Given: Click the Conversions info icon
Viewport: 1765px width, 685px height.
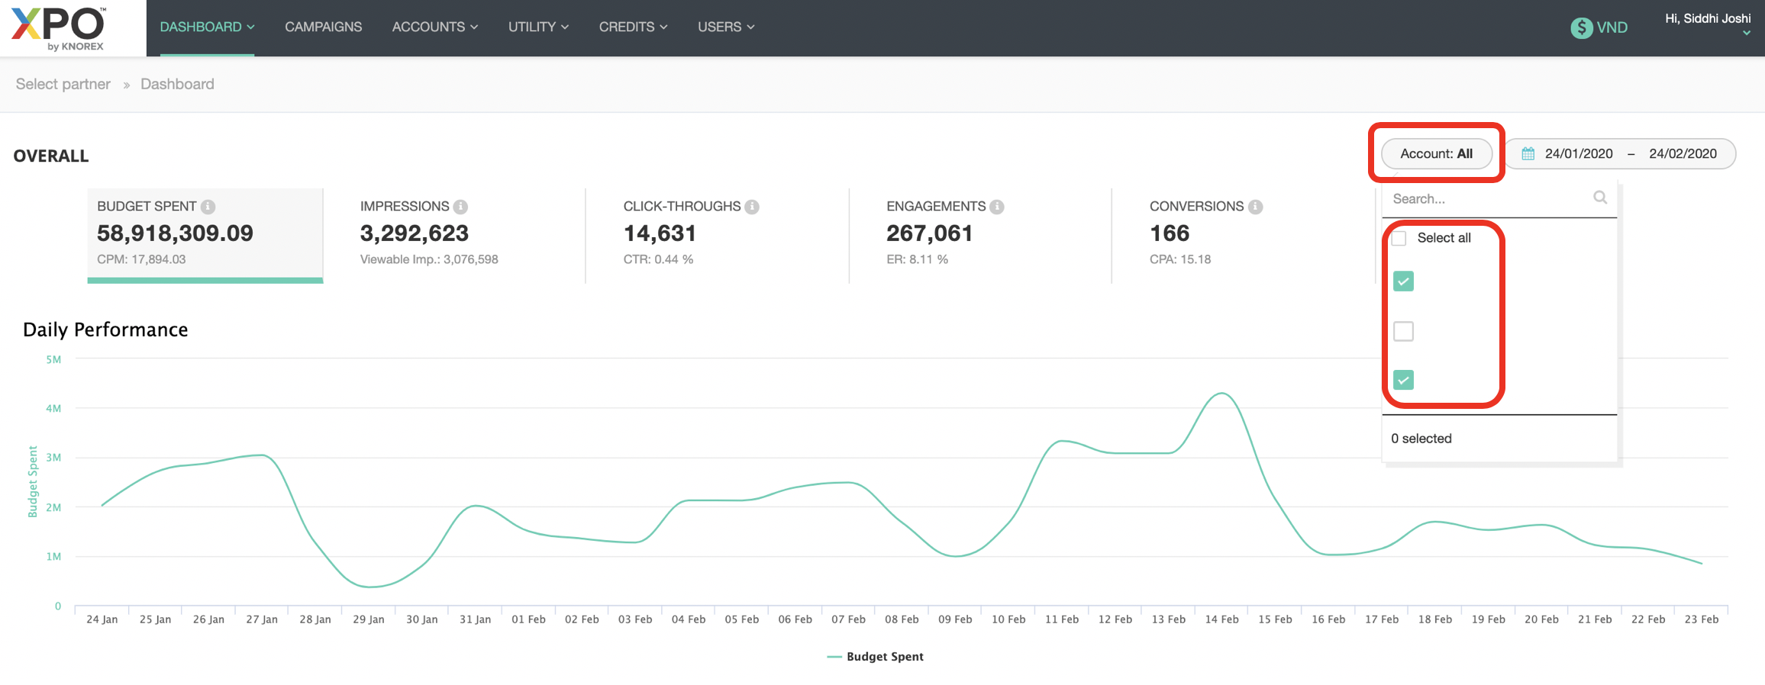Looking at the screenshot, I should pyautogui.click(x=1255, y=207).
